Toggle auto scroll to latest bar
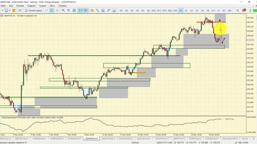The width and height of the screenshot is (257, 144). [x=80, y=10]
